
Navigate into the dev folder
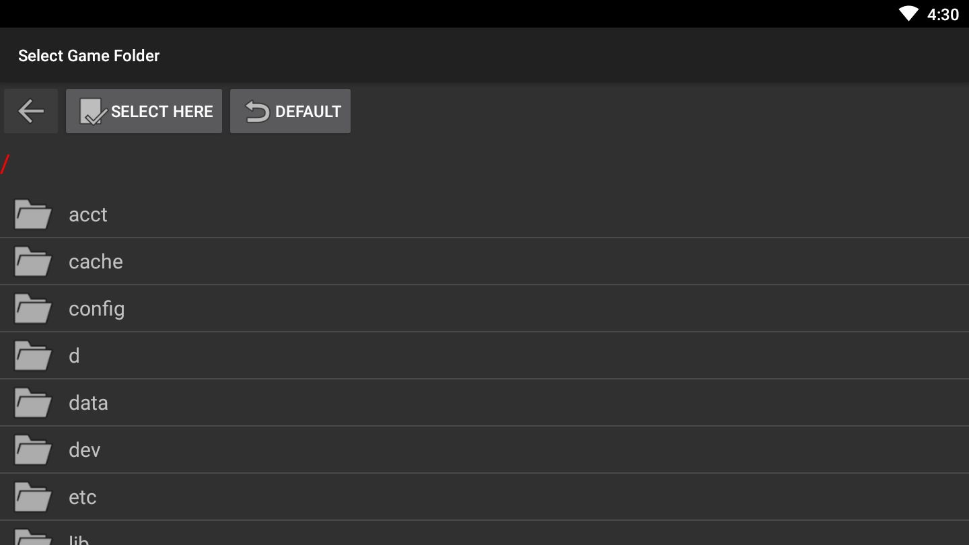(x=485, y=449)
